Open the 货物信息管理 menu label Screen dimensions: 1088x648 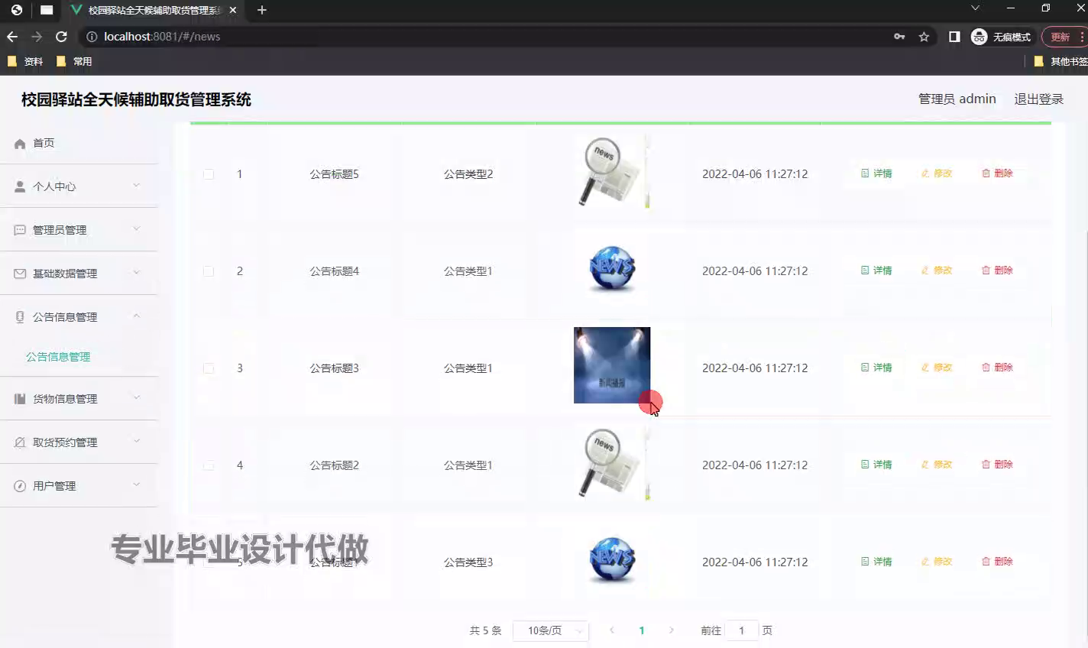(65, 399)
